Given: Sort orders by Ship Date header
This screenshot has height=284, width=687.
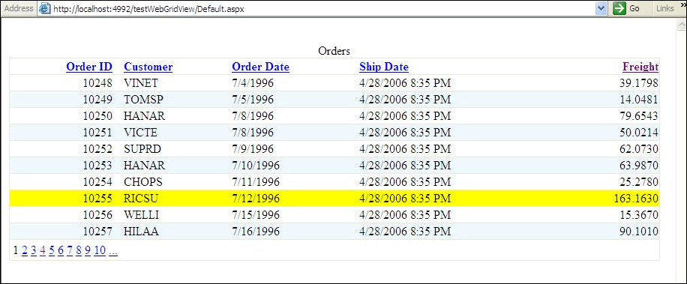Looking at the screenshot, I should click(384, 67).
